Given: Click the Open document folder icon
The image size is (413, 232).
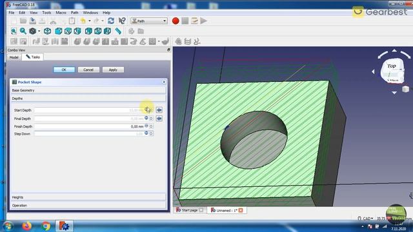Looking at the screenshot, I should [x=23, y=21].
